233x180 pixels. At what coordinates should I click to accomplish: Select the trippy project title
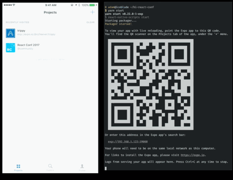[x=21, y=31]
